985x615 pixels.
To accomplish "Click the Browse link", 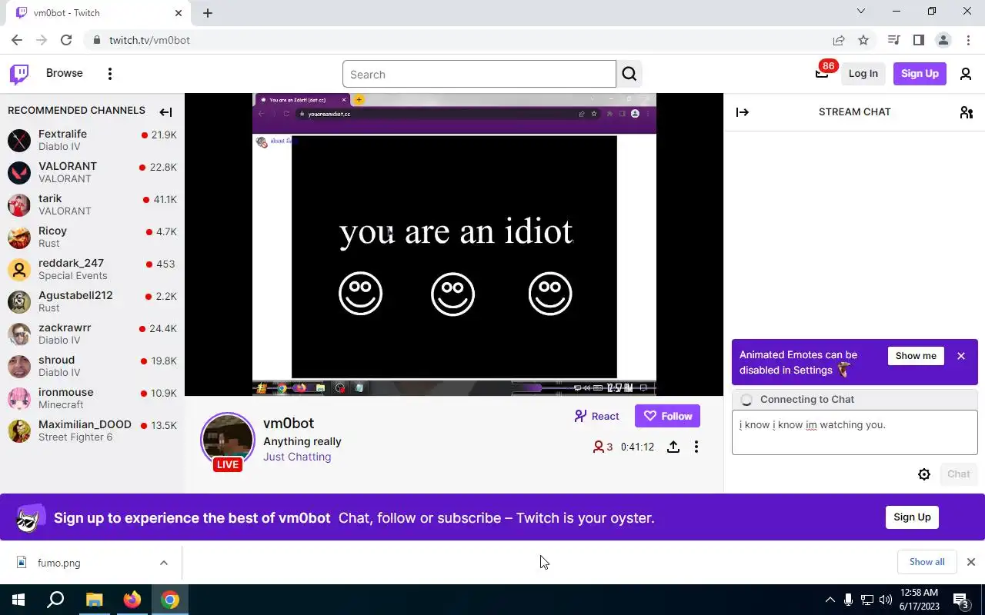I will (65, 73).
